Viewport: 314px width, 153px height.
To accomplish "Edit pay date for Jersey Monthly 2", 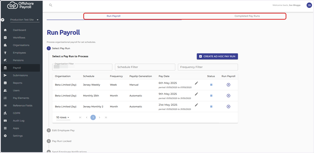I will click(197, 105).
